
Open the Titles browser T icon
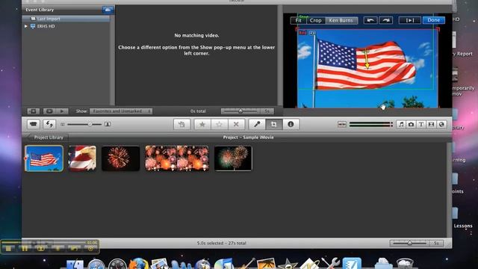pos(421,124)
